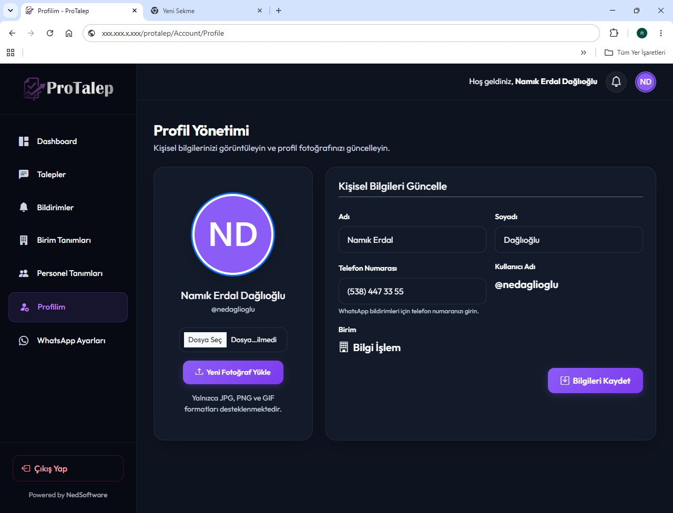Click the browser home icon

click(x=69, y=33)
